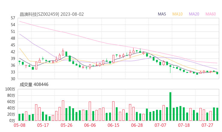Click the 51 price axis label
The height and width of the screenshot is (132, 222).
coord(13,31)
